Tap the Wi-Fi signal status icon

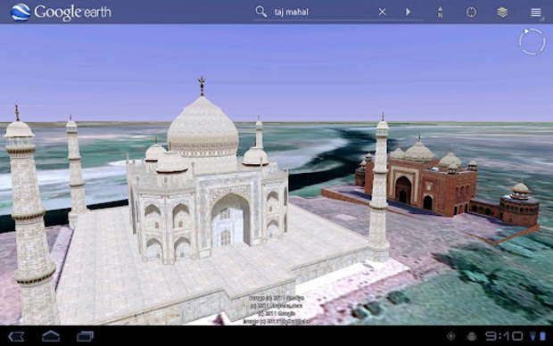coord(532,336)
